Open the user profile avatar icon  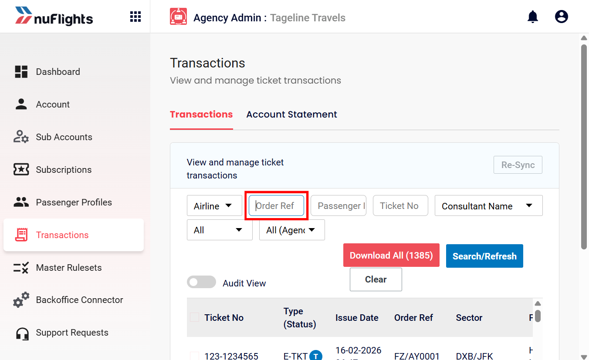point(562,17)
